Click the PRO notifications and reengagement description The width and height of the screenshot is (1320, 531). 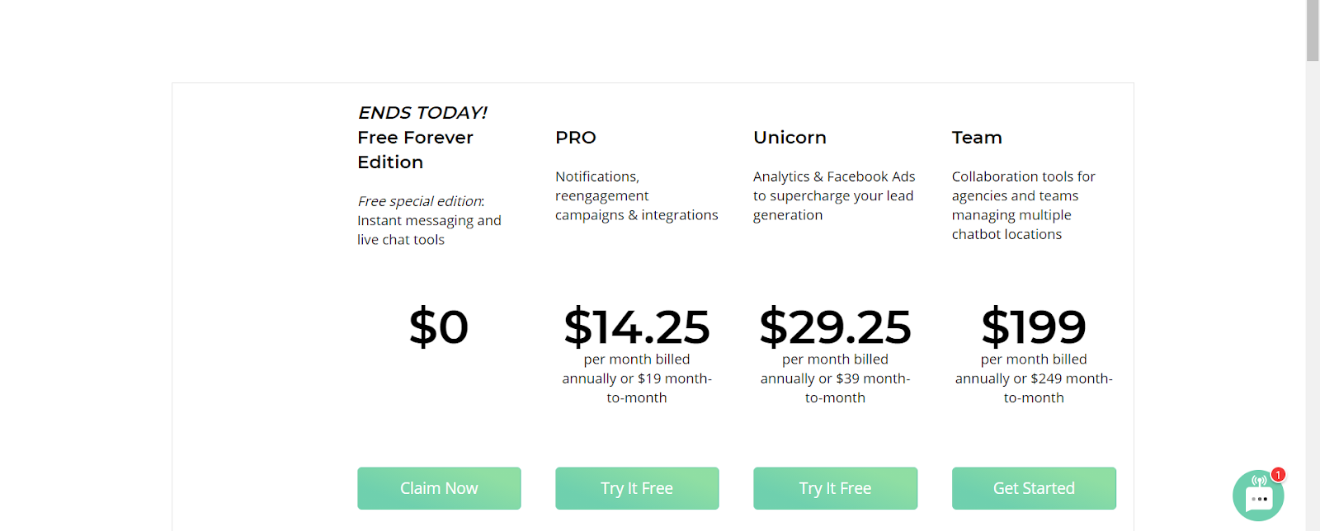pos(636,195)
